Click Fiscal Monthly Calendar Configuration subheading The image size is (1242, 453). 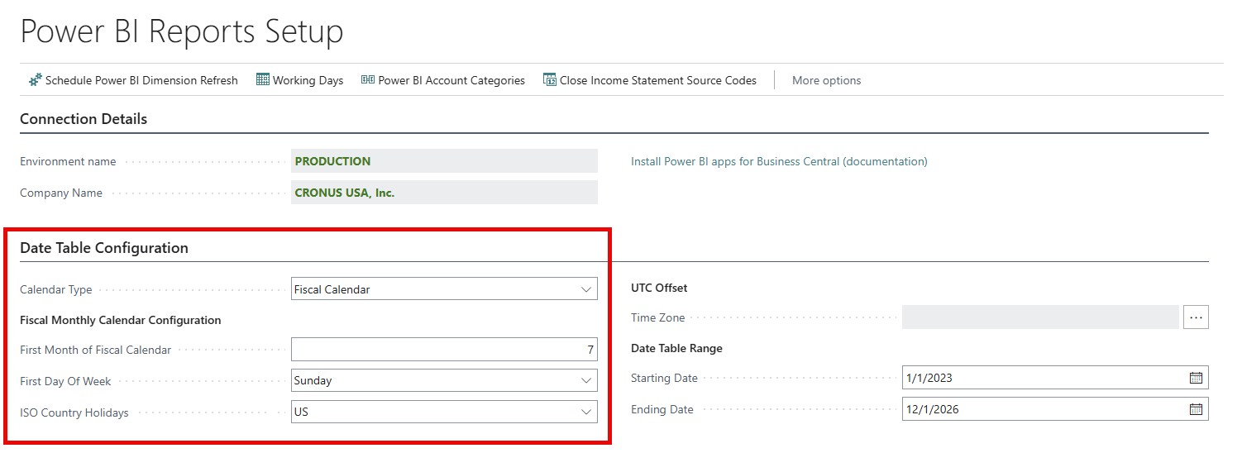pos(121,320)
